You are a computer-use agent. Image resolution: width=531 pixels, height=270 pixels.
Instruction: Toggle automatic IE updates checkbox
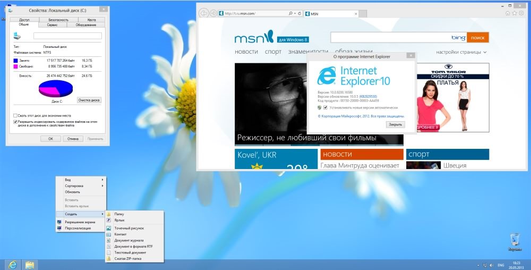click(x=325, y=107)
